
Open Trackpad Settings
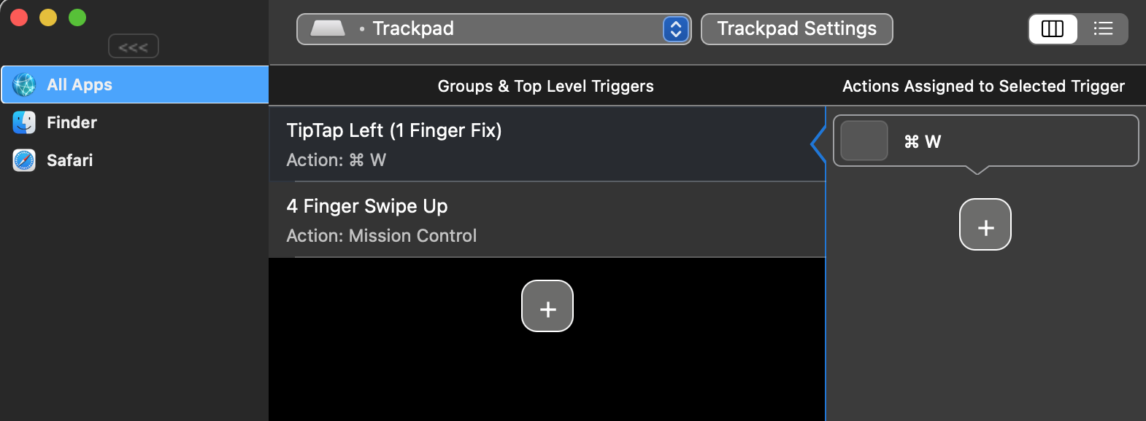(x=796, y=29)
